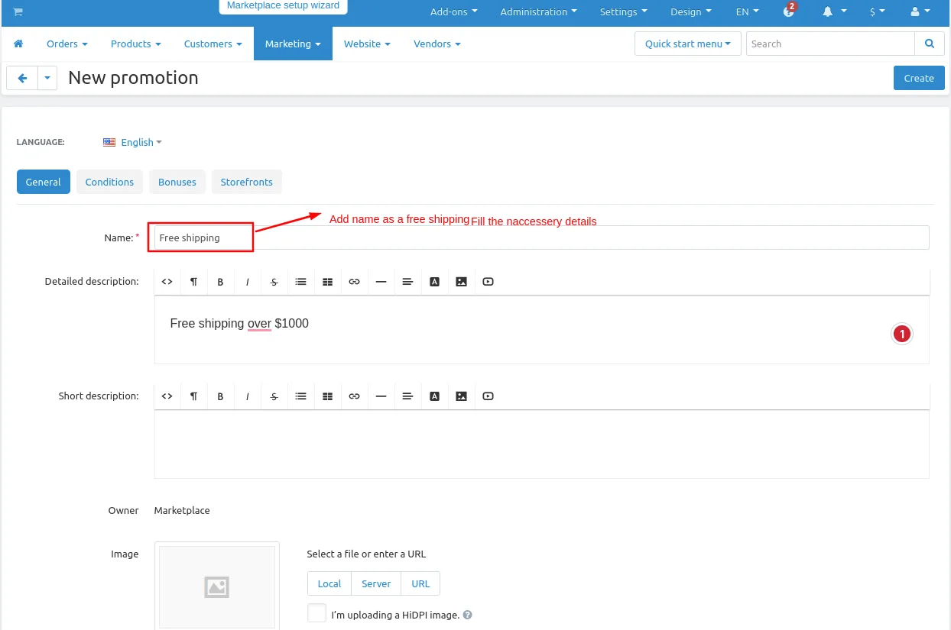Go to the home dashboard icon
This screenshot has height=630, width=951.
tap(18, 44)
